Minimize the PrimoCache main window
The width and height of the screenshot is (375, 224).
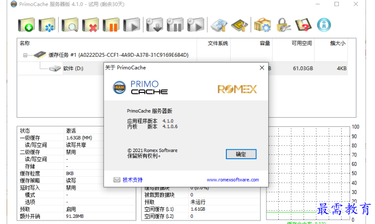[318, 4]
